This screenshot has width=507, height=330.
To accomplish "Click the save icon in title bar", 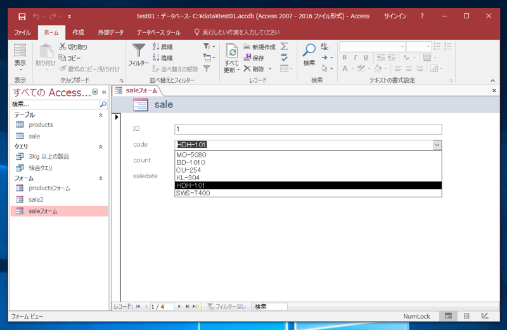I will (x=22, y=16).
